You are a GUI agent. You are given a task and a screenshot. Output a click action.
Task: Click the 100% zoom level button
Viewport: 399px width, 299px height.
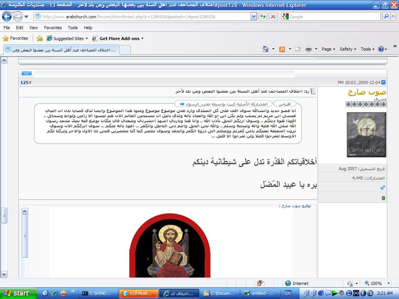click(373, 283)
